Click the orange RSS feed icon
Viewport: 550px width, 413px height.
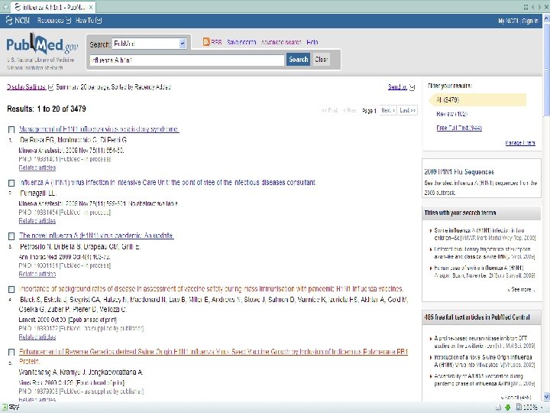(206, 42)
